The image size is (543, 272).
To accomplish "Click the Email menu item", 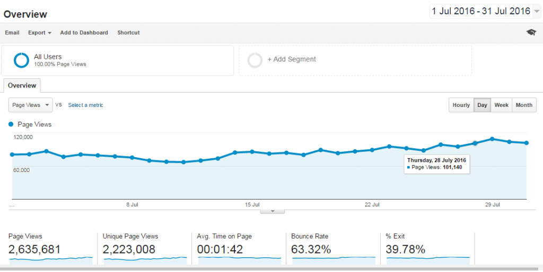I will 12,33.
